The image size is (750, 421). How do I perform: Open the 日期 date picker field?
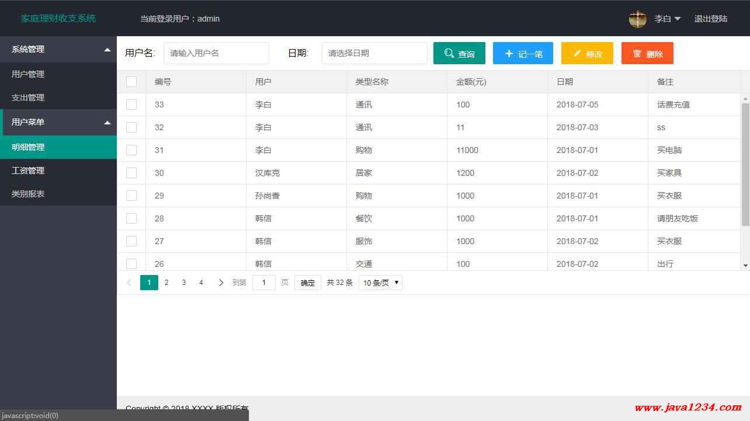point(374,53)
